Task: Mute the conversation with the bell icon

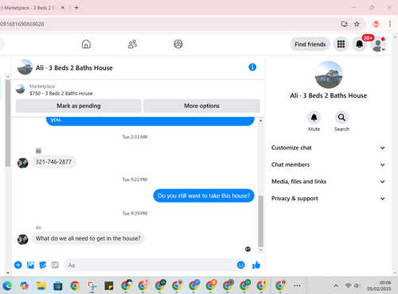Action: click(314, 118)
